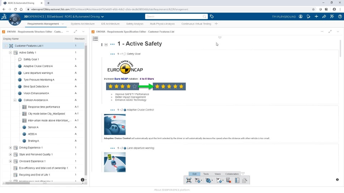Open the Requirements Management tab dropdown arrow
Image resolution: width=344 pixels, height=193 pixels.
[x=63, y=24]
